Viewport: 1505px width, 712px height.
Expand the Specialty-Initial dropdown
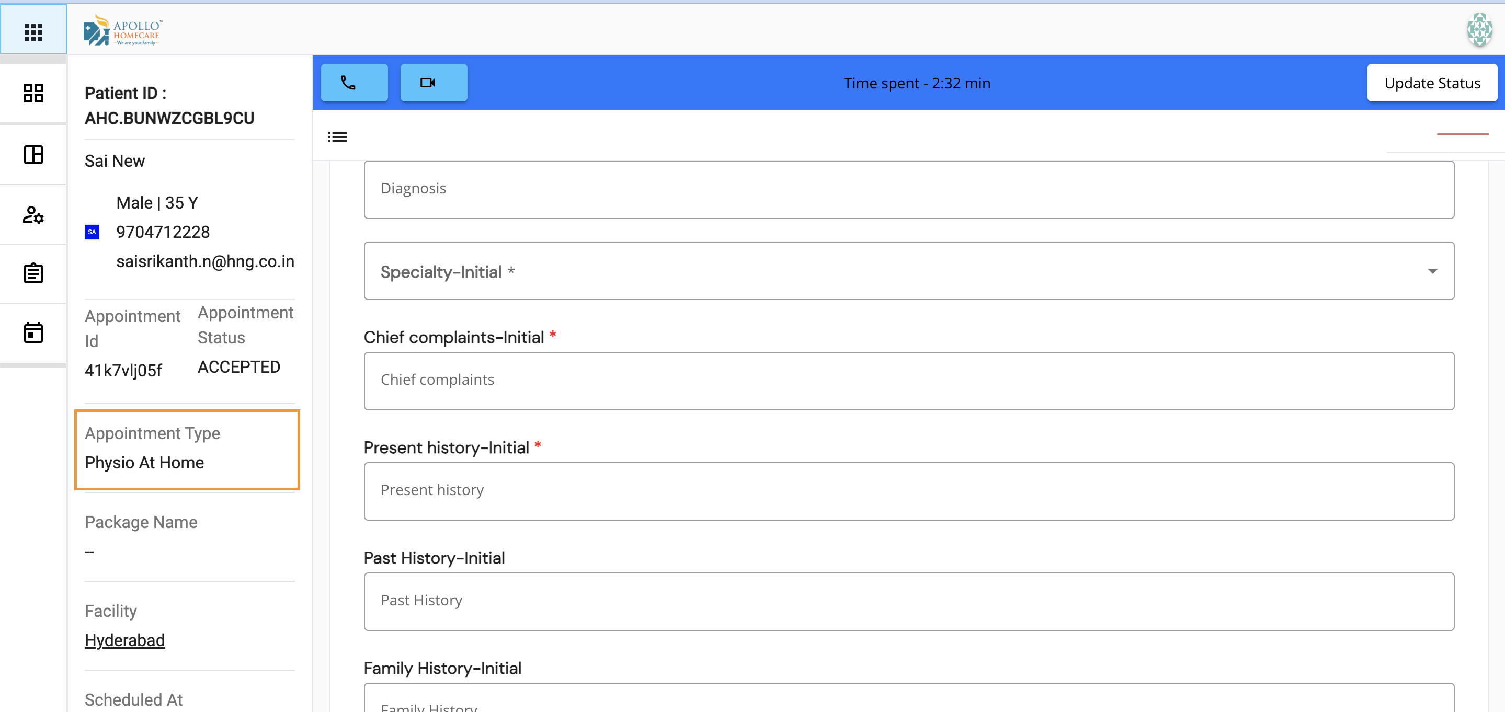pos(906,270)
